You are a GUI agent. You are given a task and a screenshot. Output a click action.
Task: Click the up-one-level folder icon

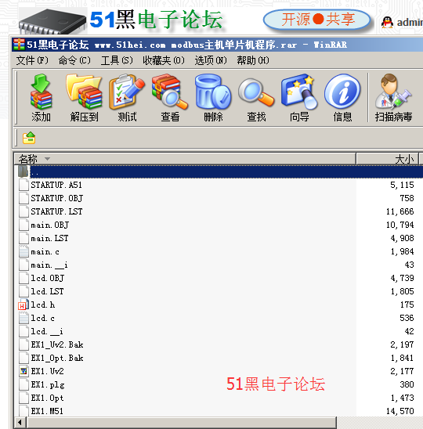coord(29,138)
